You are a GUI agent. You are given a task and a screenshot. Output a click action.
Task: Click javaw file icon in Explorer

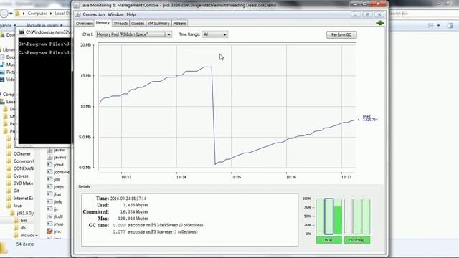coord(49,150)
